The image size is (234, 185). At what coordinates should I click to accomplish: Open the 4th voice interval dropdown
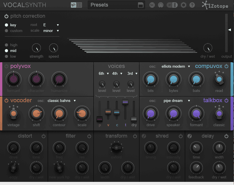117,73
